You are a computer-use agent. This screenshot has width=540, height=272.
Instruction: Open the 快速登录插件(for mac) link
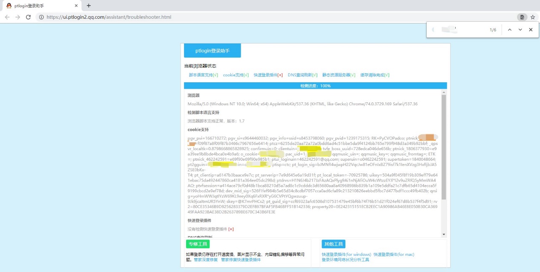(x=394, y=255)
